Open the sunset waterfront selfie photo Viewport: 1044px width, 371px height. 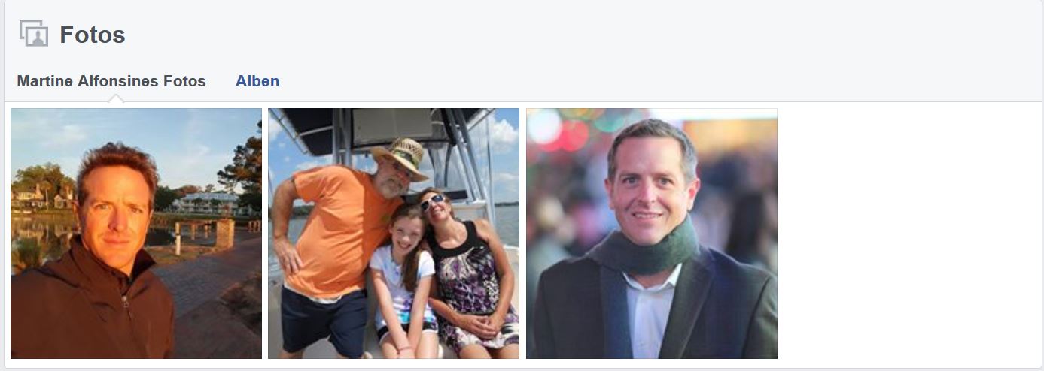136,234
